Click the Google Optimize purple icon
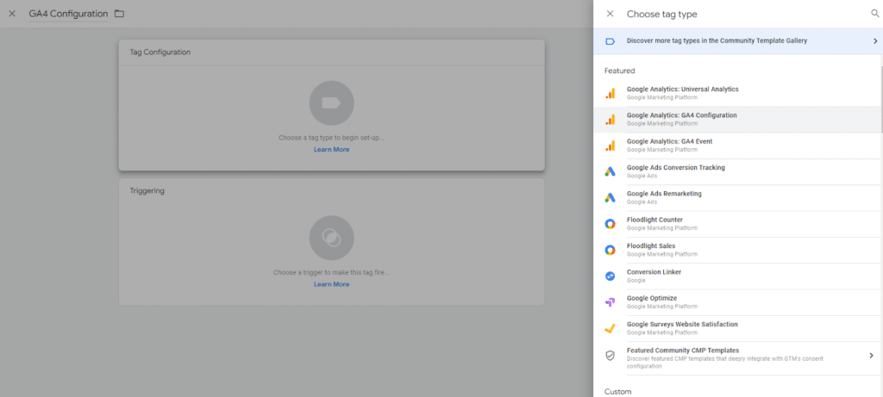Viewport: 883px width, 397px height. coord(610,302)
